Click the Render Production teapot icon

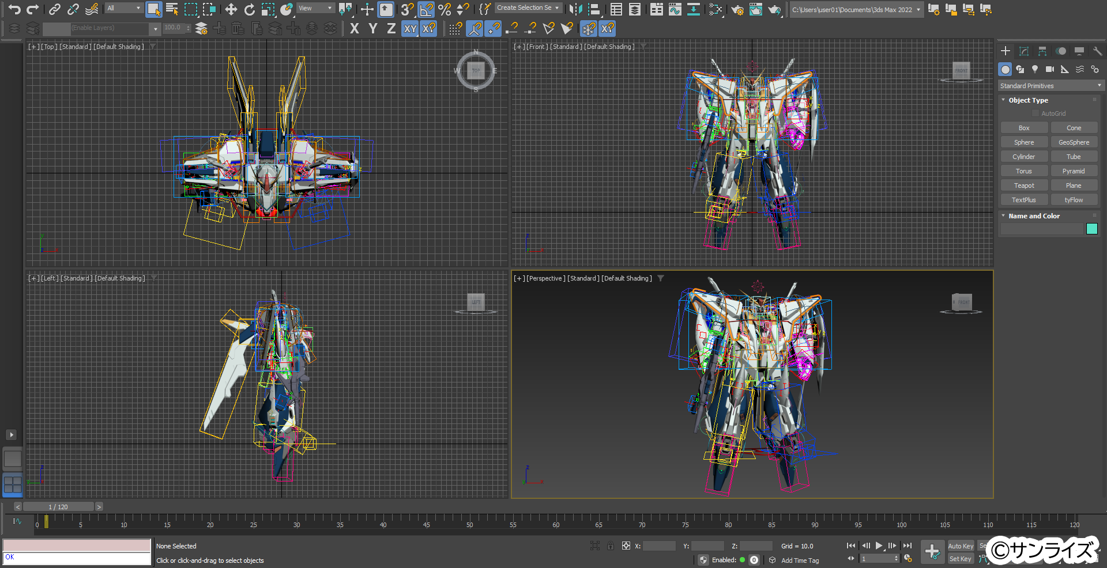point(774,9)
